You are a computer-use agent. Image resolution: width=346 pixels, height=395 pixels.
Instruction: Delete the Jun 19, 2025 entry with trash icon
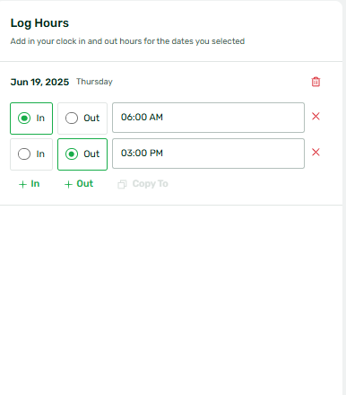tap(316, 82)
